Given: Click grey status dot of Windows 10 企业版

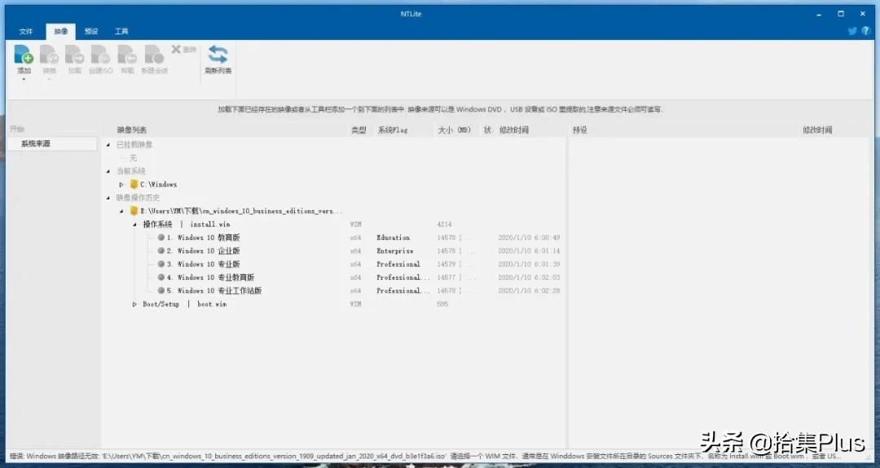Looking at the screenshot, I should 161,251.
